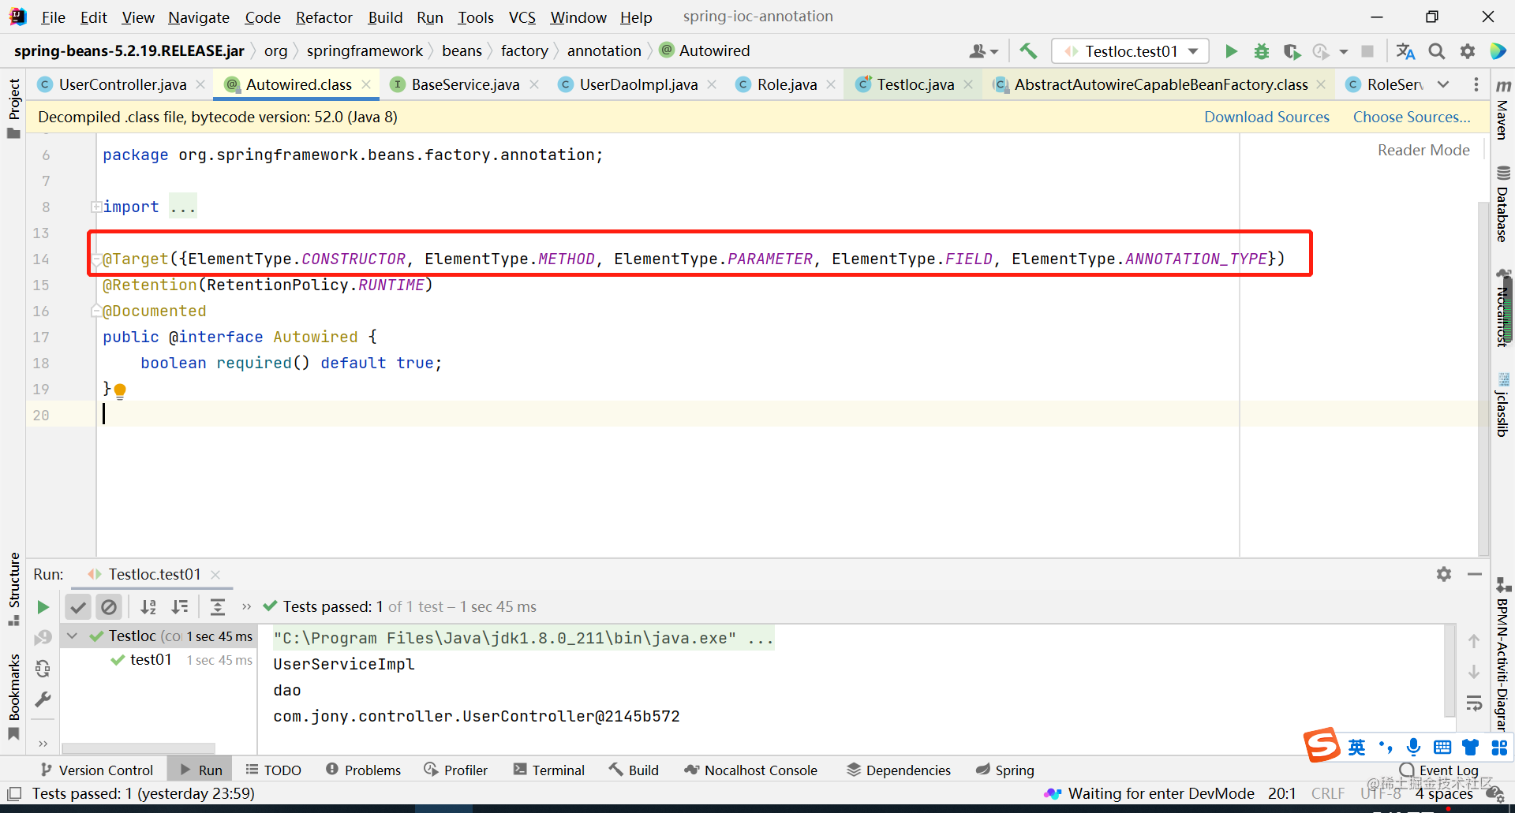
Task: Toggle the jclasslib side panel
Action: (x=1503, y=405)
